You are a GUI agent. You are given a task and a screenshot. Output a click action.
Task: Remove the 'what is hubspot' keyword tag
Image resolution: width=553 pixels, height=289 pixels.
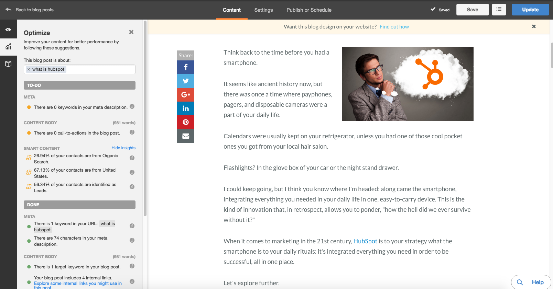[29, 69]
